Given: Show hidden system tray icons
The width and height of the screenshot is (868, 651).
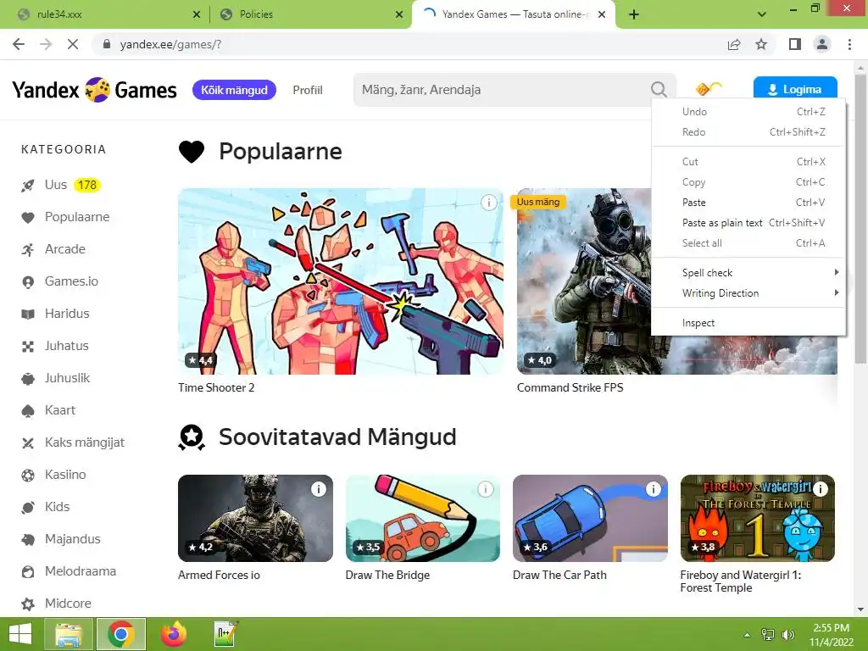Looking at the screenshot, I should (x=747, y=635).
